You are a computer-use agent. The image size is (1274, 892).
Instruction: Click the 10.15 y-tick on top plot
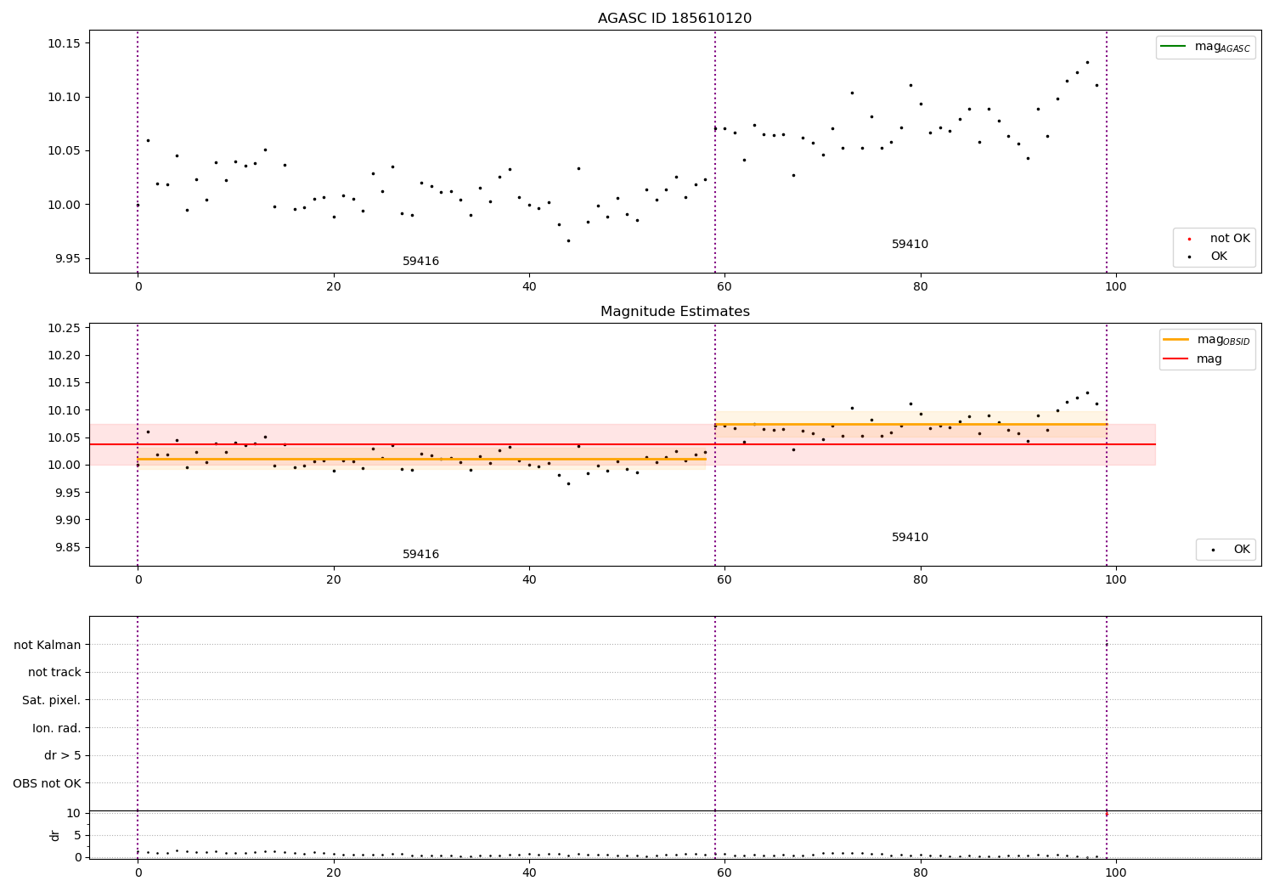[65, 43]
